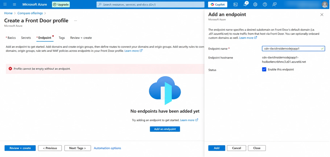The width and height of the screenshot is (330, 157).
Task: Click the 'Status' label
Action: pos(212,70)
